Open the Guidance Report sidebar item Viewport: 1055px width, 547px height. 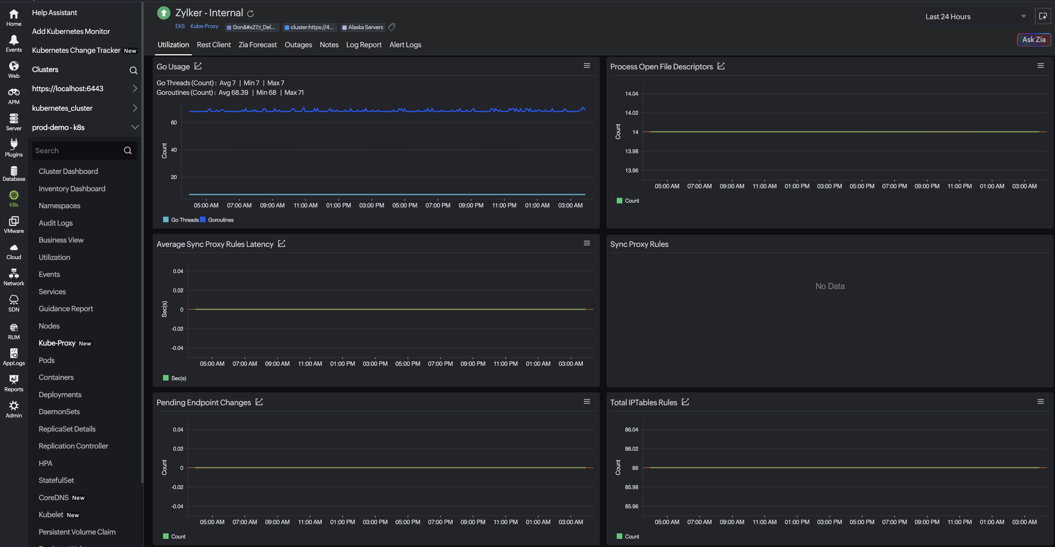66,309
